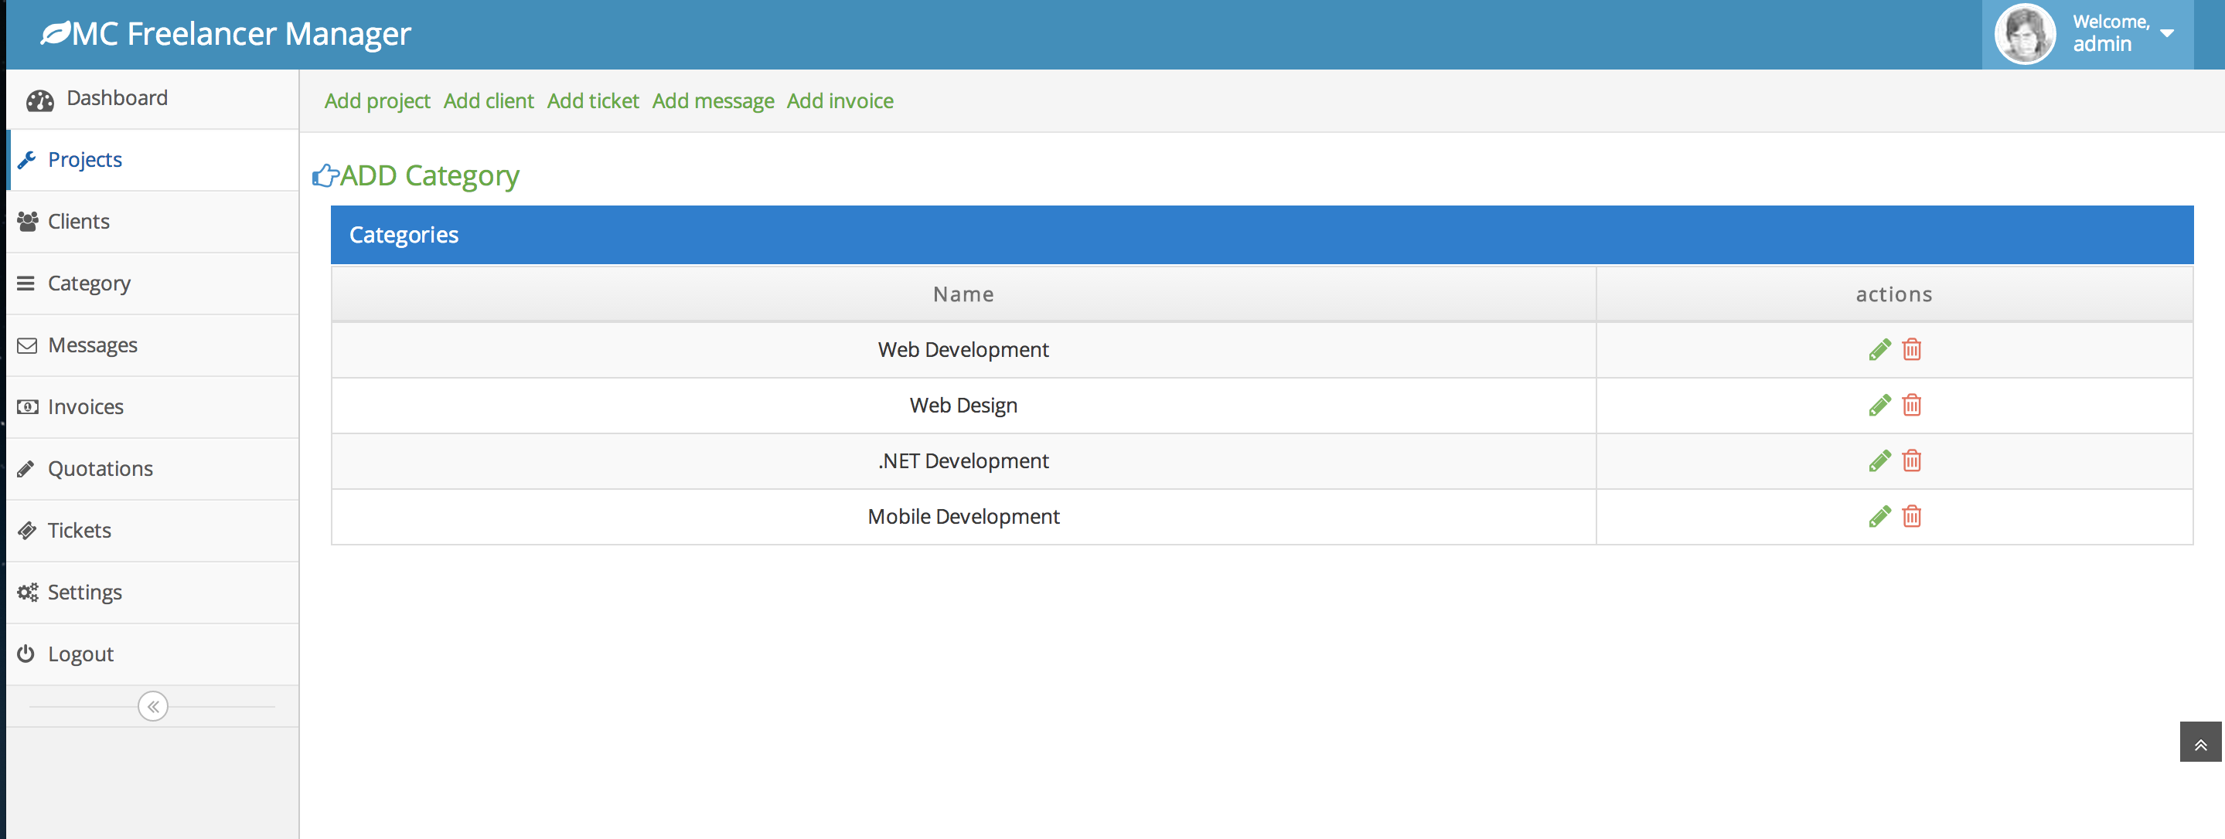Click the admin profile picture
This screenshot has height=839, width=2225.
point(2024,34)
